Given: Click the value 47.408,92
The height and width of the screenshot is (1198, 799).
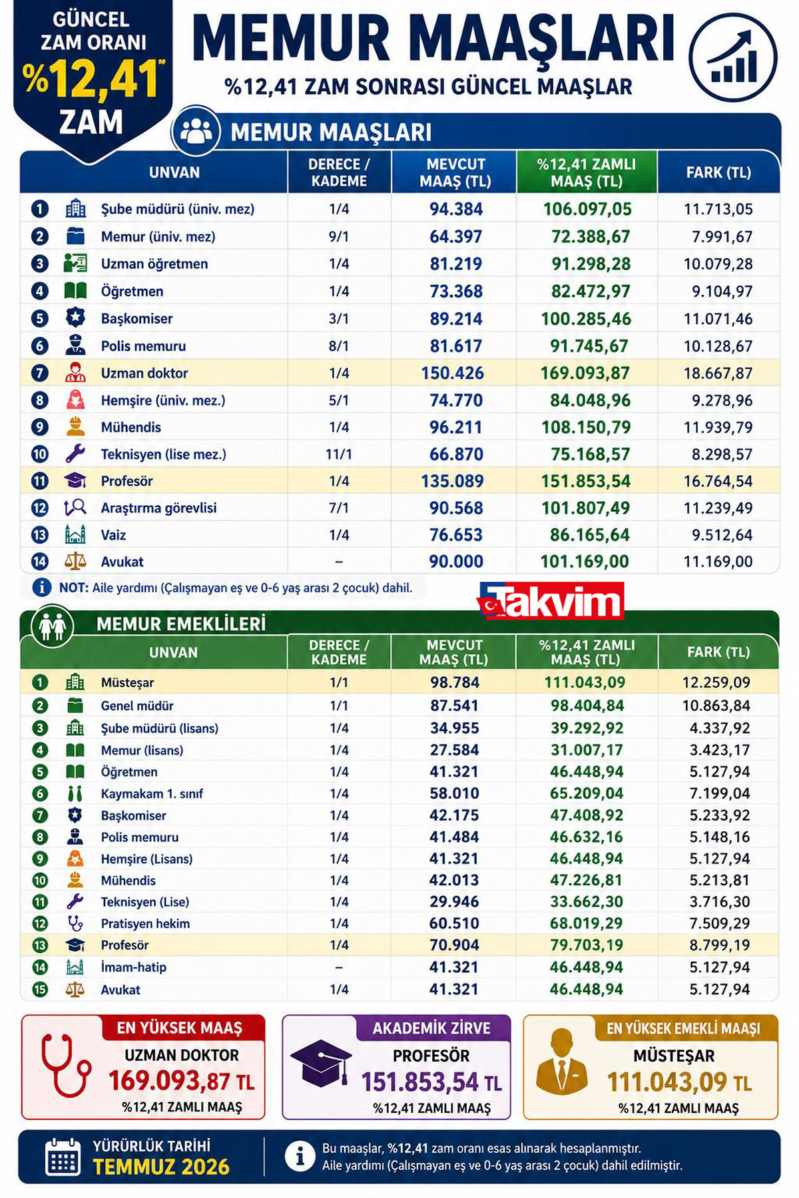Looking at the screenshot, I should click(x=587, y=815).
